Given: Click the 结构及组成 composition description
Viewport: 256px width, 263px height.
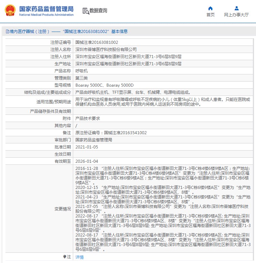Looking at the screenshot, I should pyautogui.click(x=133, y=92).
